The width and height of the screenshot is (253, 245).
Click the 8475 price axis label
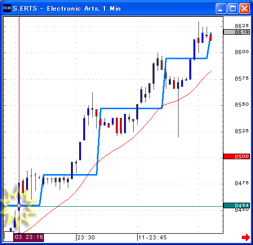point(242,183)
